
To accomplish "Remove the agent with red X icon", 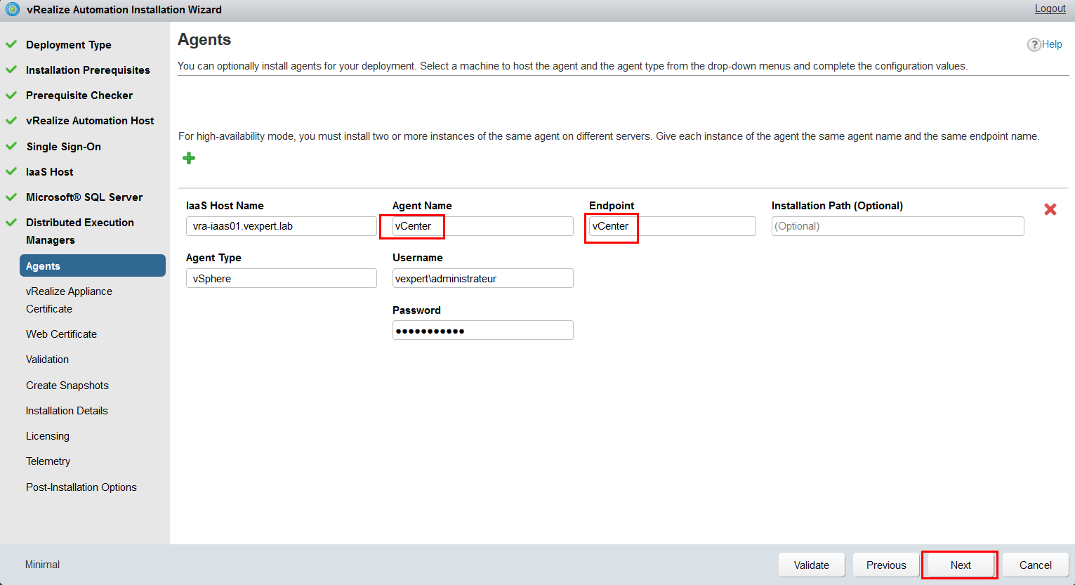I will click(x=1050, y=209).
